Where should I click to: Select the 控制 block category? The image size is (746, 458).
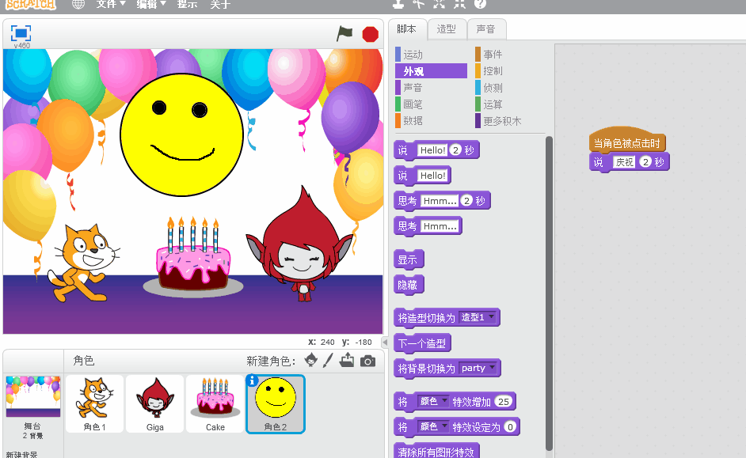[x=510, y=70]
